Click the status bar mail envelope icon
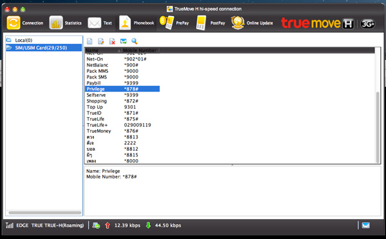Image resolution: width=386 pixels, height=239 pixels. pos(366,225)
